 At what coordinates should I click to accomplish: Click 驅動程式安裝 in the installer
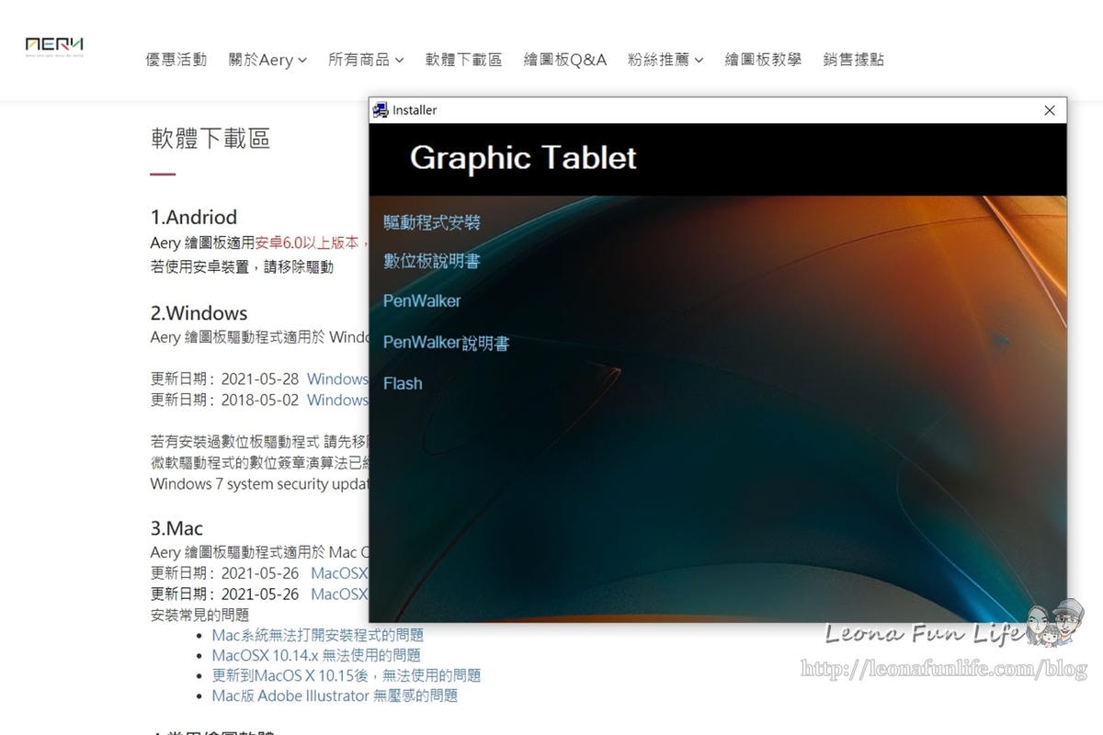click(x=431, y=222)
